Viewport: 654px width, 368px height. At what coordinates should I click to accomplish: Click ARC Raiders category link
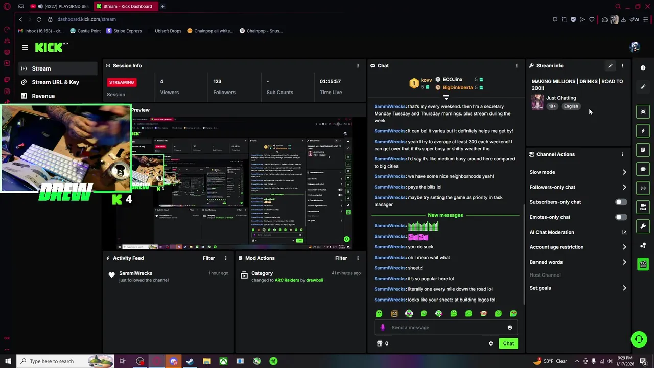[287, 280]
